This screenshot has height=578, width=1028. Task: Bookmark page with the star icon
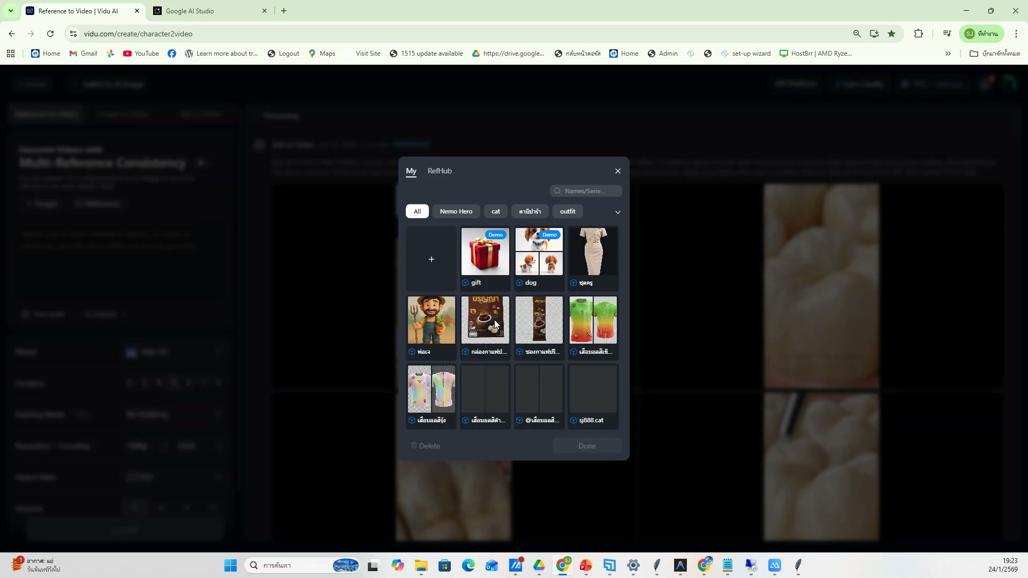891,34
